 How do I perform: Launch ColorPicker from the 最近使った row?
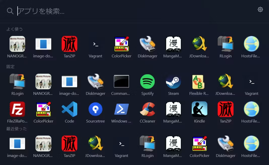click(200, 147)
